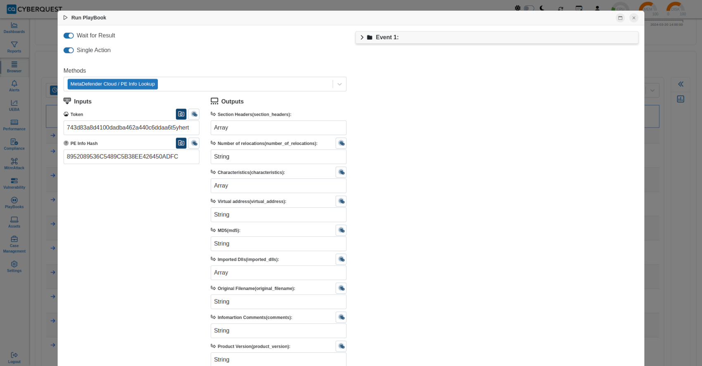Click the Token camera capture icon
The height and width of the screenshot is (366, 702).
tap(181, 114)
